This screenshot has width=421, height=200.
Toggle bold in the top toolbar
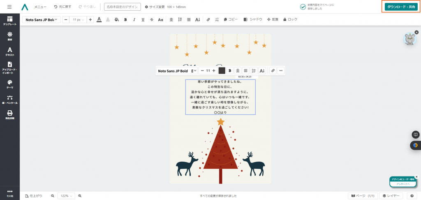click(x=125, y=19)
